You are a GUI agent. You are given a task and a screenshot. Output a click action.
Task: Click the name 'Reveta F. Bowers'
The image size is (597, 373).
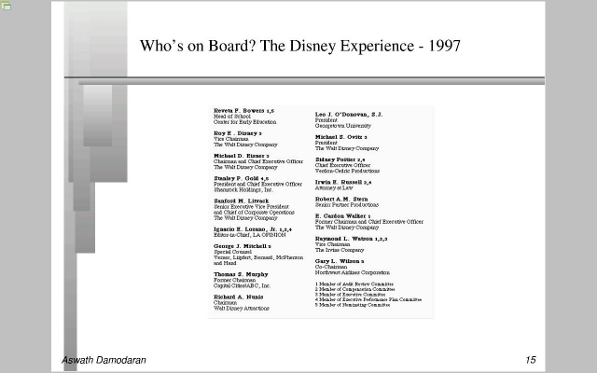[x=239, y=111]
